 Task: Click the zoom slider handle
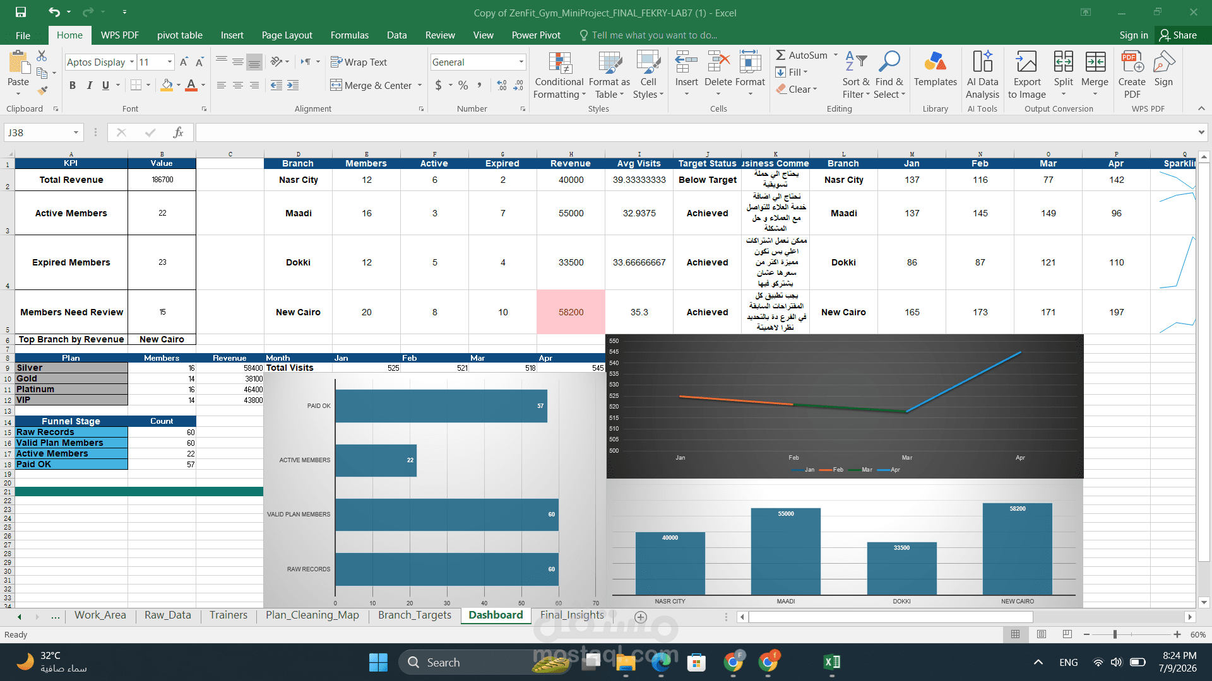pos(1115,634)
